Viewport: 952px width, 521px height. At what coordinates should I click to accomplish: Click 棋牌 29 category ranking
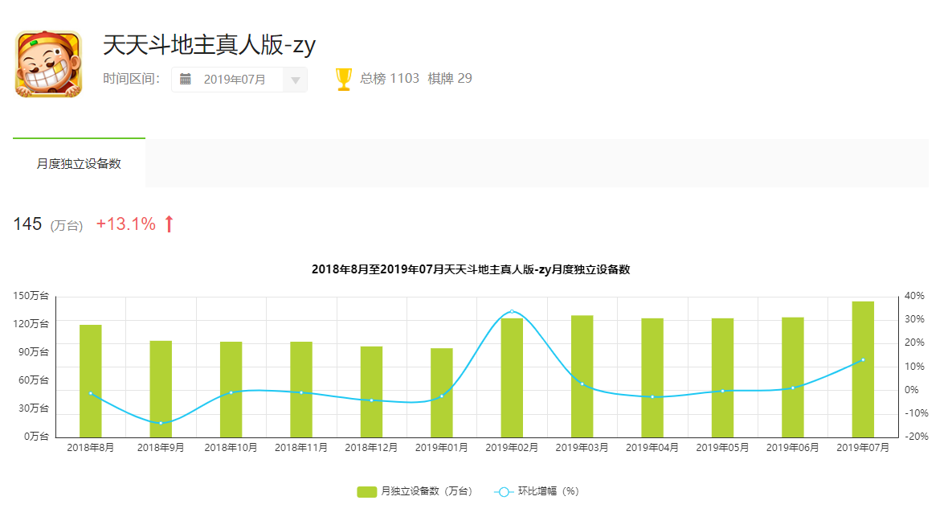coord(450,79)
